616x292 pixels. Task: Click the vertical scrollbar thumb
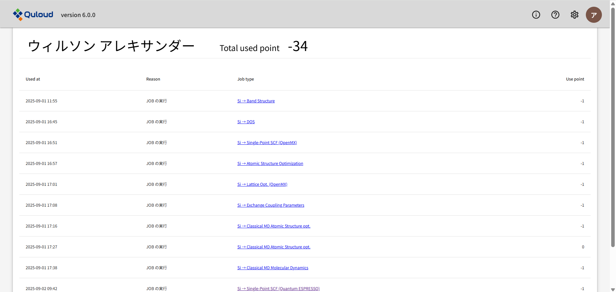click(x=613, y=128)
